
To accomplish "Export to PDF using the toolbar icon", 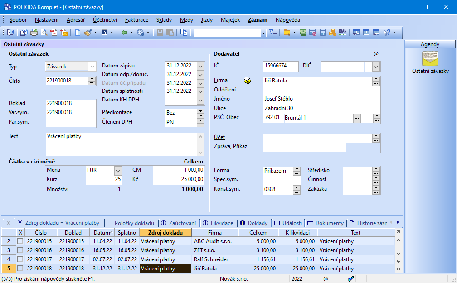I will (54, 33).
